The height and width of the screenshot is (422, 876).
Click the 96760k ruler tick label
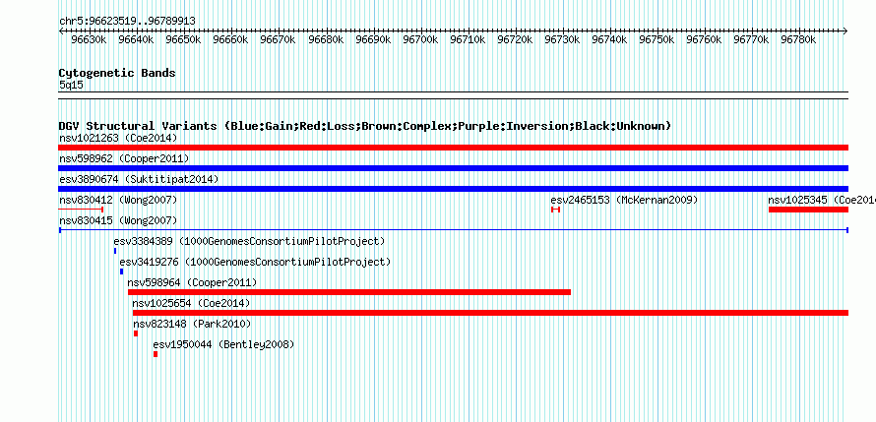tap(704, 39)
